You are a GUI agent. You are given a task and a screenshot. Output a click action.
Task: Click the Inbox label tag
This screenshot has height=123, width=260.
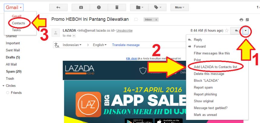(148, 20)
